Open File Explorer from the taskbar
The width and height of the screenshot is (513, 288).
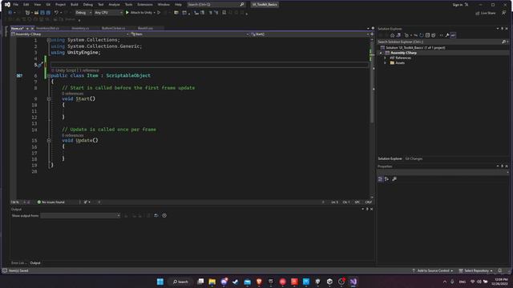[212, 282]
